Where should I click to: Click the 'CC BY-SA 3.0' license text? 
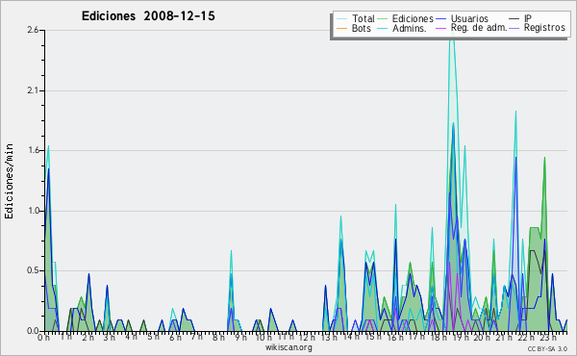tap(547, 348)
